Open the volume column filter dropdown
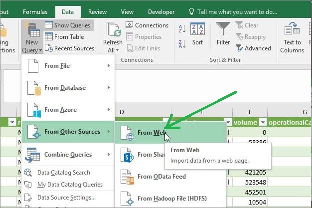Screen dimensions: 312x208 [x=262, y=122]
